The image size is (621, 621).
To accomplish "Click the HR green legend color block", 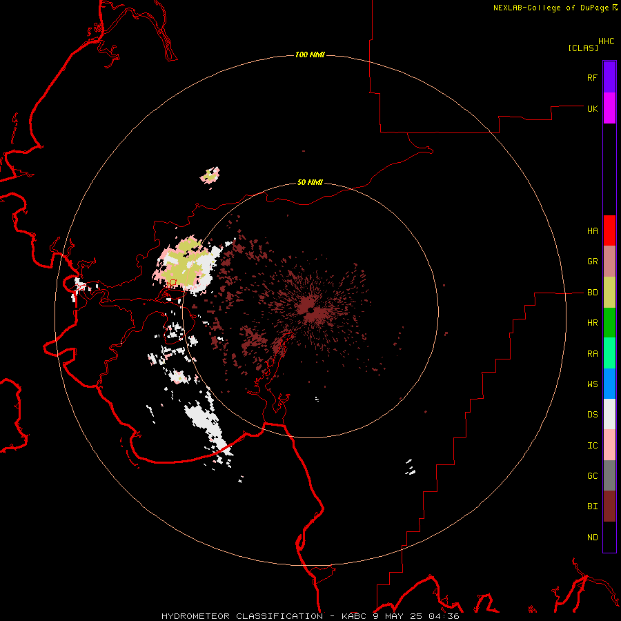I will pyautogui.click(x=609, y=323).
